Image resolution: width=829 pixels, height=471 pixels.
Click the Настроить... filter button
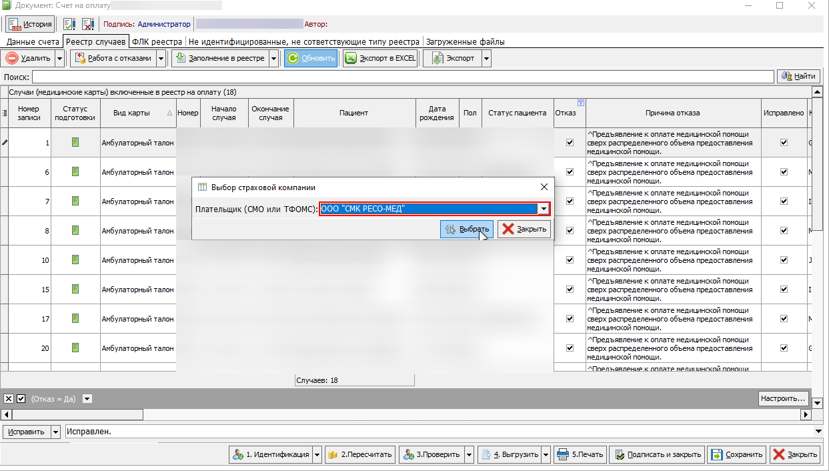(784, 398)
